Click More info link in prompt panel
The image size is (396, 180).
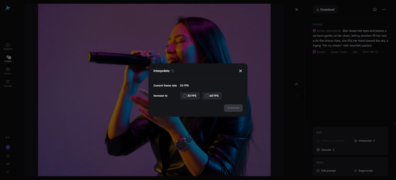370,52
